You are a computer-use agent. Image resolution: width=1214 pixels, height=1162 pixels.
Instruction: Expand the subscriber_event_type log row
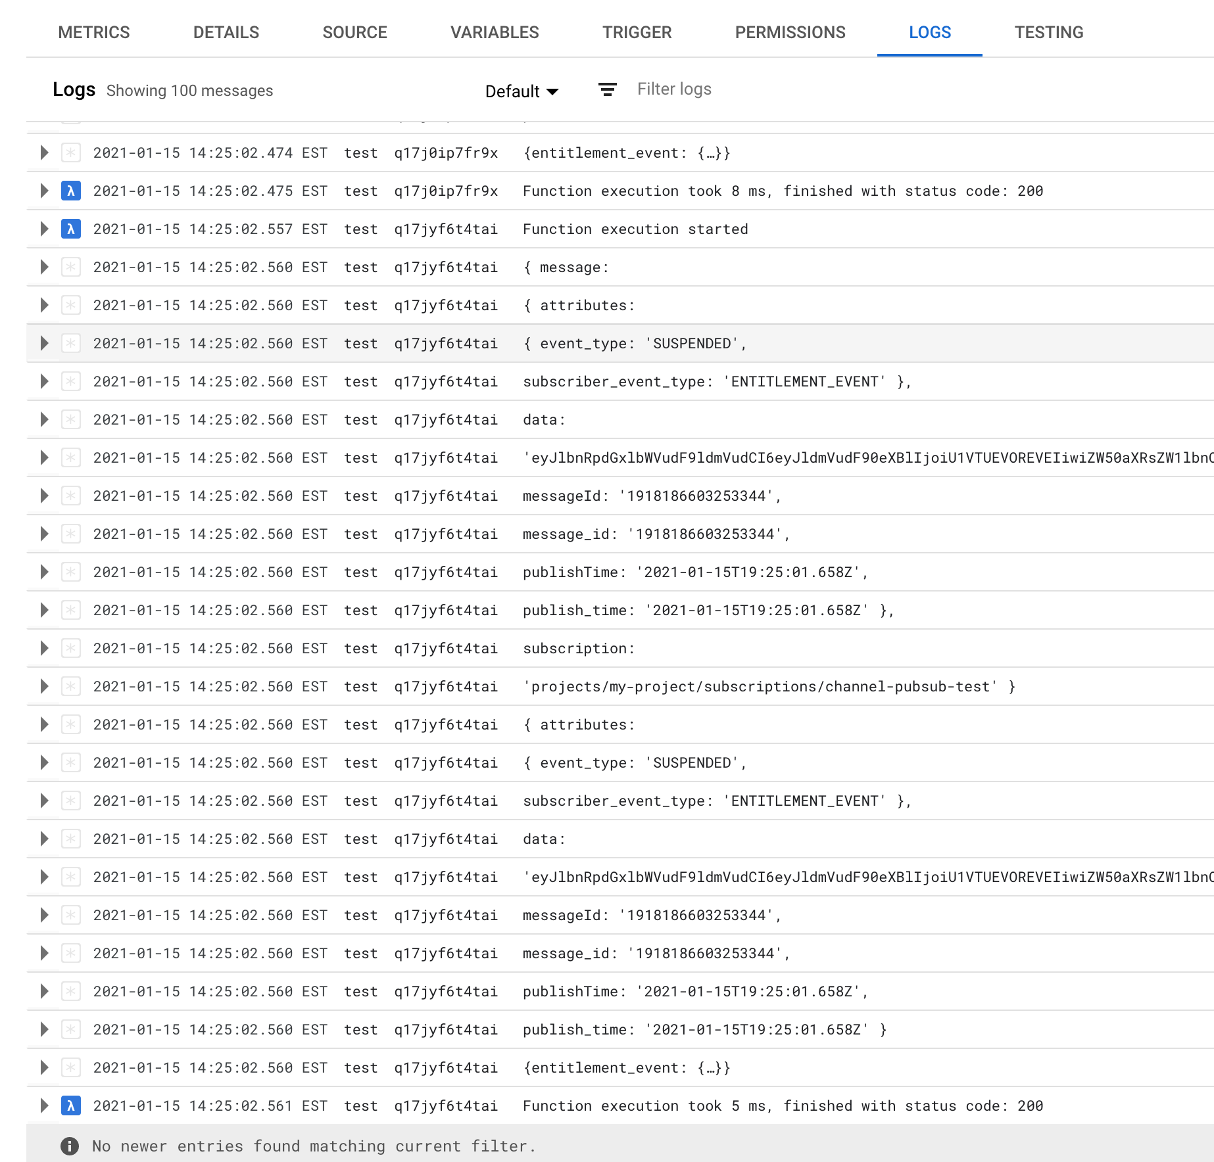(43, 381)
